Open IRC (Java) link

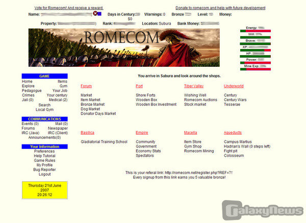(x=31, y=133)
